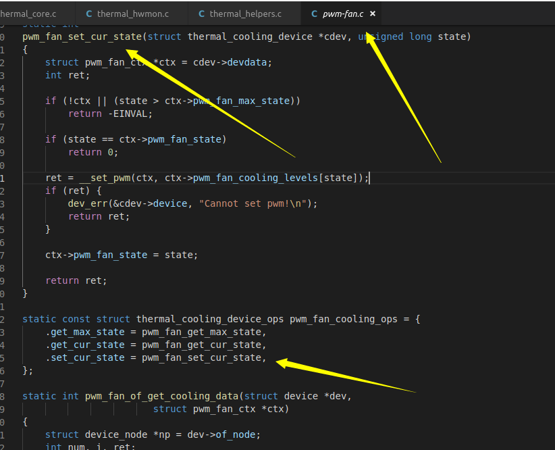Click thermal_cooling_device_ops struct type name
The height and width of the screenshot is (450, 555).
coord(211,319)
